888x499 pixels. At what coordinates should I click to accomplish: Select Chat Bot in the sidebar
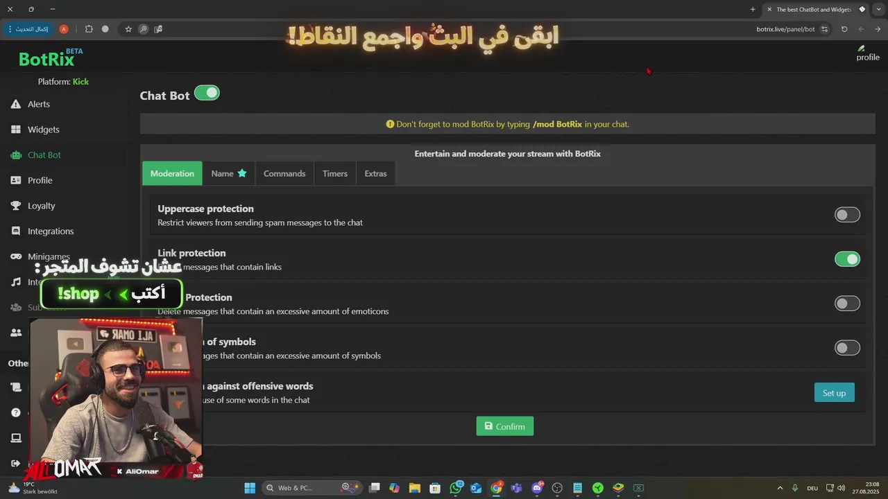(44, 155)
